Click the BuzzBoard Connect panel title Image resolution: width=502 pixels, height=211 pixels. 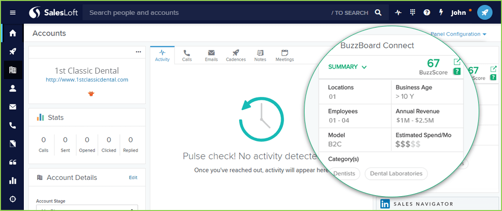point(377,45)
